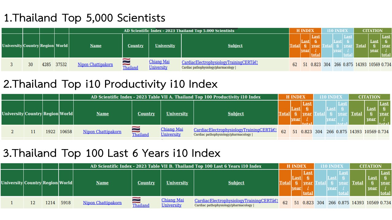Click 'AD Scientific Index - 2023 Thailand Top 5.000 Scientists' title
The width and height of the screenshot is (392, 220).
tap(179, 31)
